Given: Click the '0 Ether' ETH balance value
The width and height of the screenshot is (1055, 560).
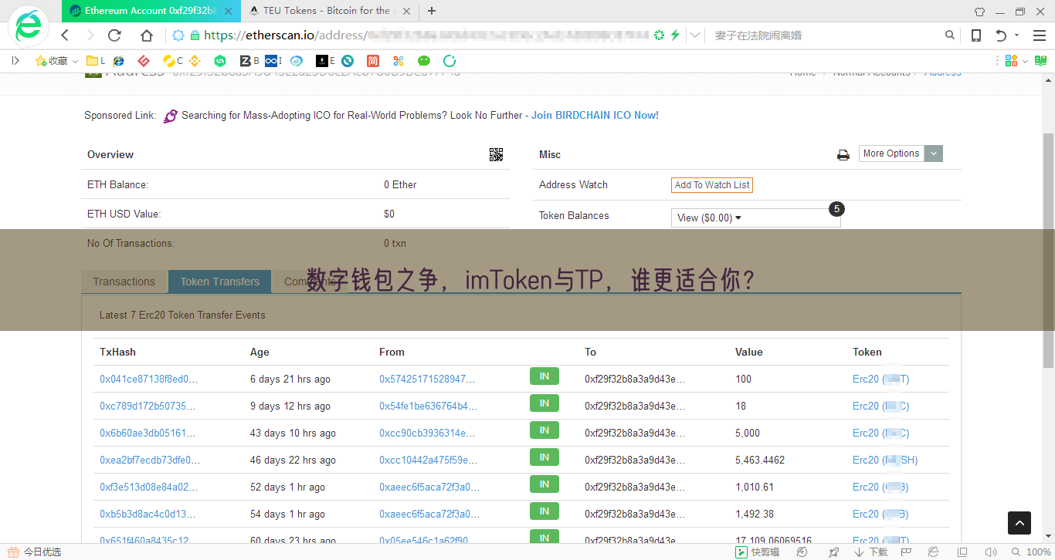Looking at the screenshot, I should tap(400, 184).
